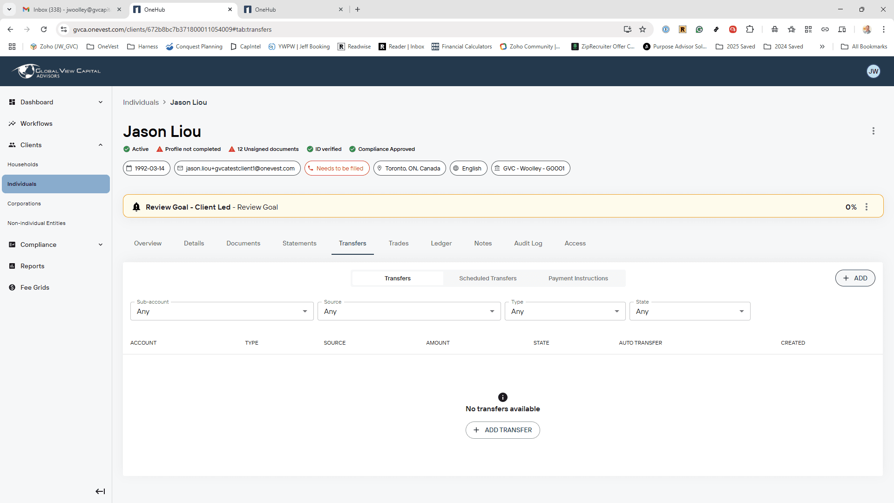Switch to the Overview tab
The width and height of the screenshot is (894, 503).
tap(148, 243)
